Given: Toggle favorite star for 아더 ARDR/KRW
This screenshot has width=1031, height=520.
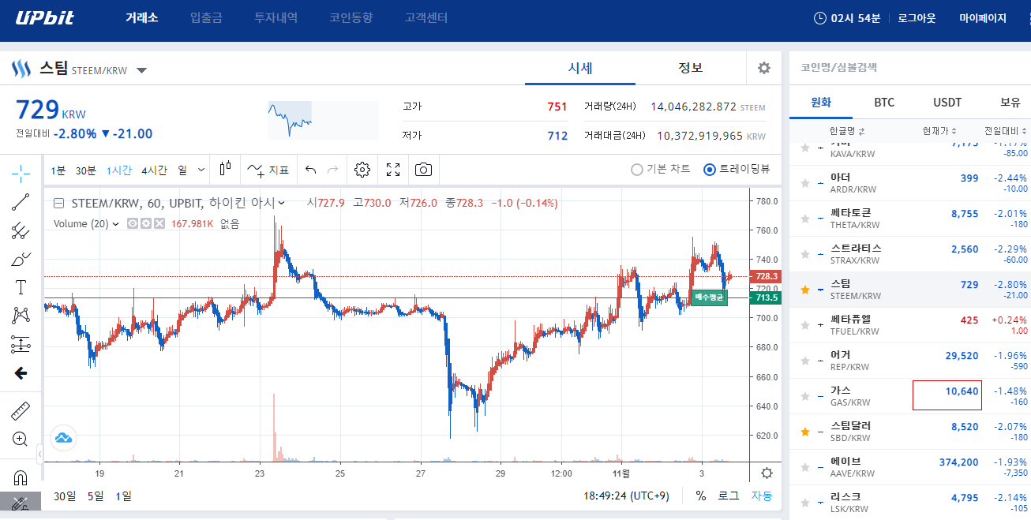Looking at the screenshot, I should (805, 183).
